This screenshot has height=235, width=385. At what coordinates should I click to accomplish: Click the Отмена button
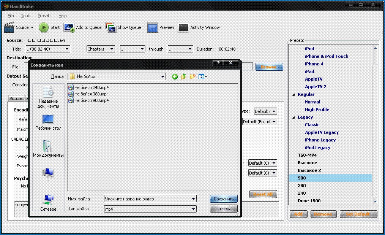(224, 209)
